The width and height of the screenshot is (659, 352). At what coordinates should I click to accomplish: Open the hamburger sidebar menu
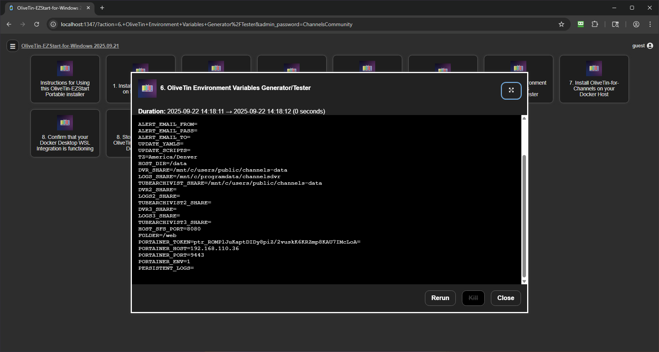(x=13, y=46)
